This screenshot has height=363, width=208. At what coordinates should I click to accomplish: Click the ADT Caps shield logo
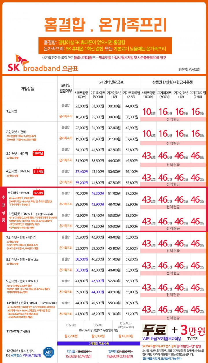coord(49,352)
